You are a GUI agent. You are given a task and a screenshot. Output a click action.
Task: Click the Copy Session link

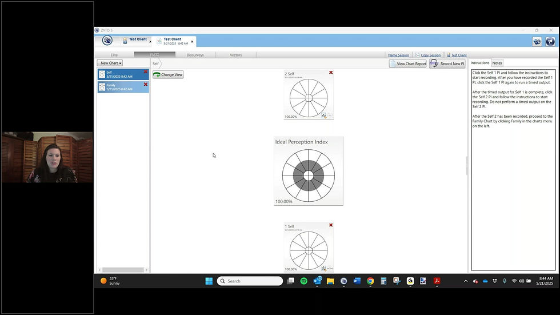coord(430,55)
